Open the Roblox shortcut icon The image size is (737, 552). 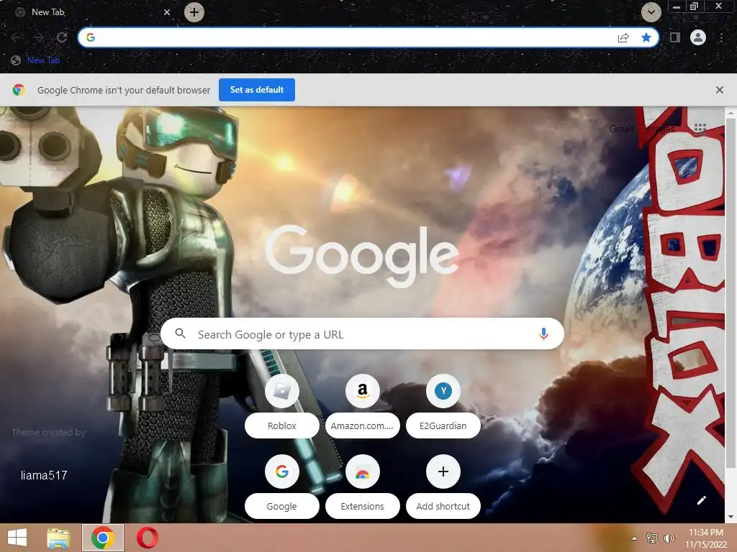[282, 390]
